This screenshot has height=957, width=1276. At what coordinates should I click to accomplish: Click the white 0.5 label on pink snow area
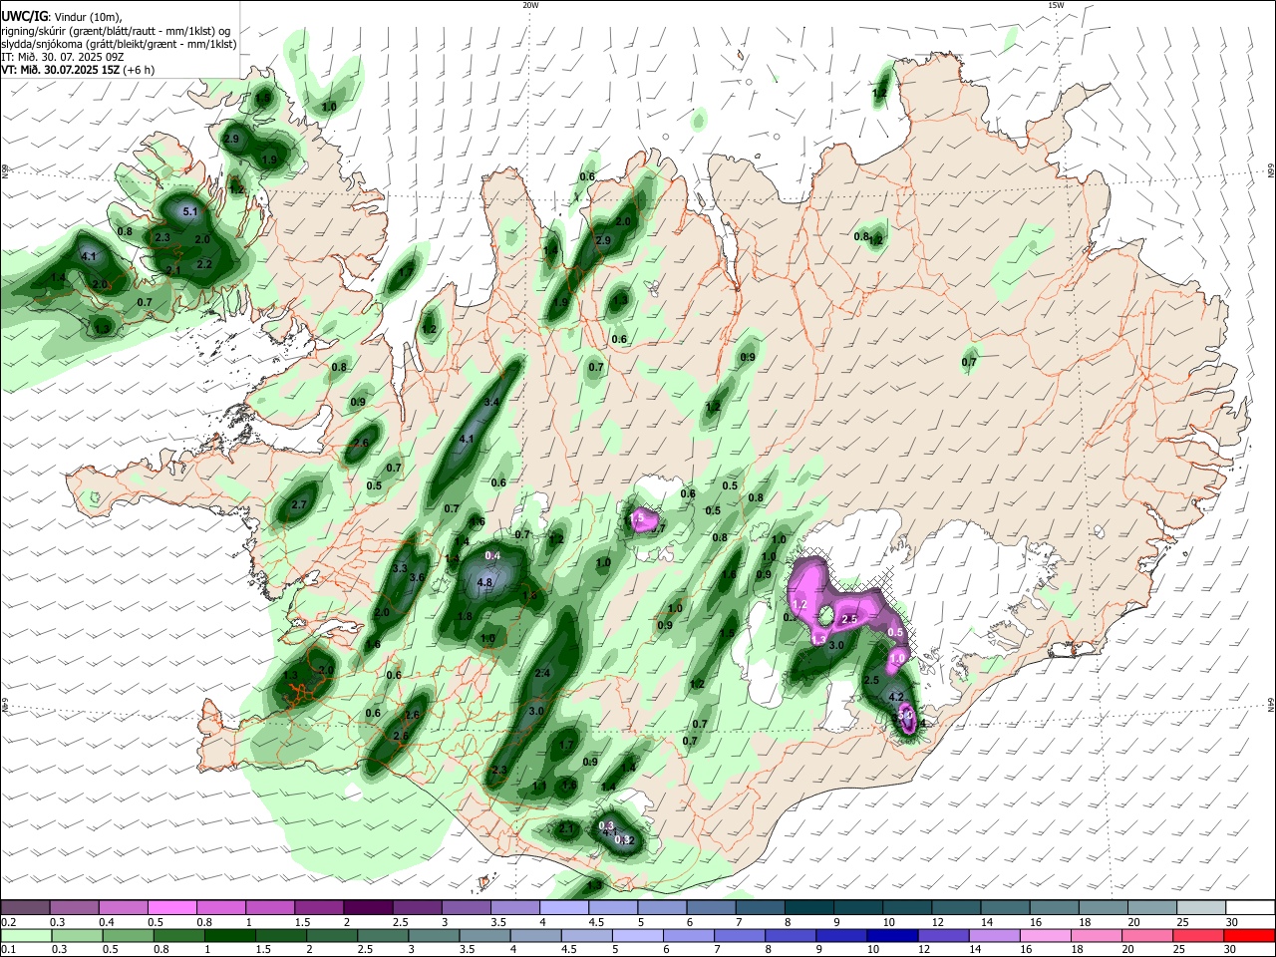895,632
